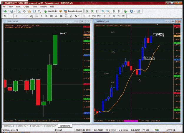
Task: Expand the Indicators dropdown arrow
Action: click(128, 11)
